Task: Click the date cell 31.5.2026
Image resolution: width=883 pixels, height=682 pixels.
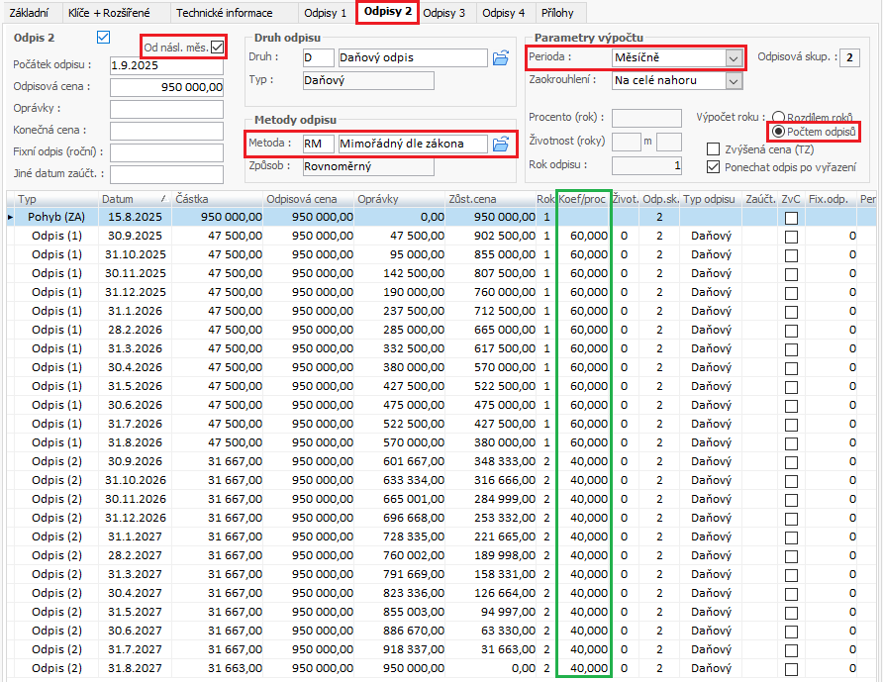Action: (136, 386)
